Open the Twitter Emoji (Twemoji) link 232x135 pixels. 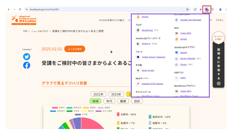point(153,57)
